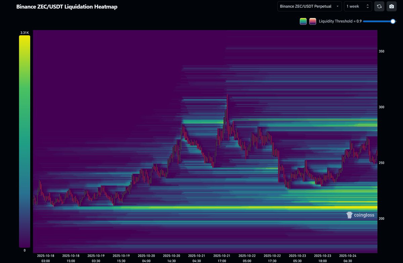Viewport: 403px width, 263px height.
Task: Click the 2025-10-19 03:30 time label
Action: tap(96, 258)
